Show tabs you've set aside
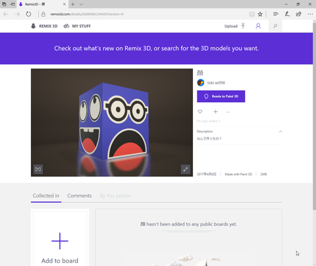Viewport: 316px width, 266px height. coord(4,4)
